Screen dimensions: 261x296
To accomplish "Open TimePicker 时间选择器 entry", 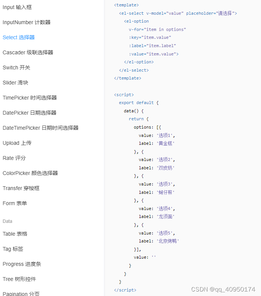I will click(30, 98).
